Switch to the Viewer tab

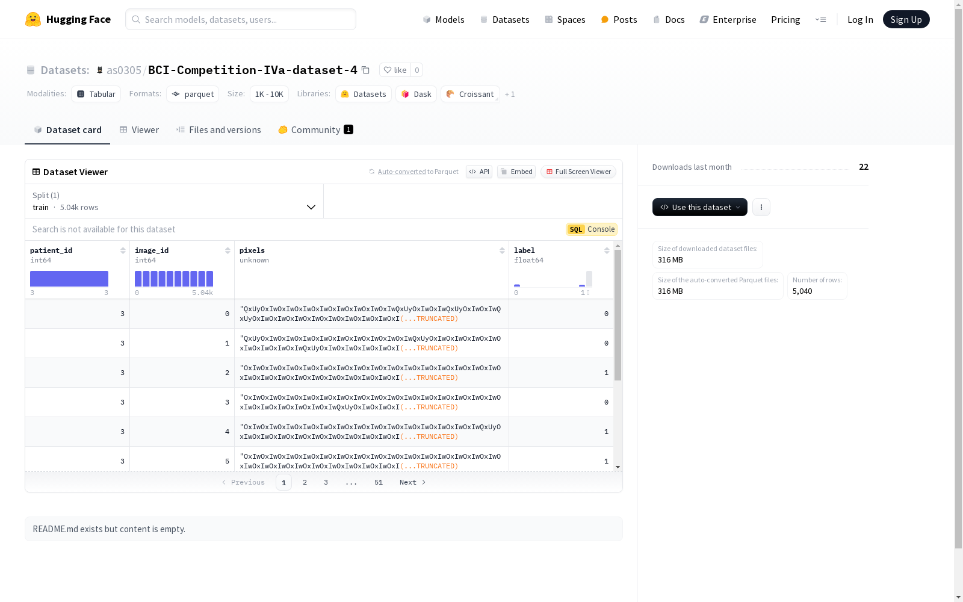coord(139,130)
